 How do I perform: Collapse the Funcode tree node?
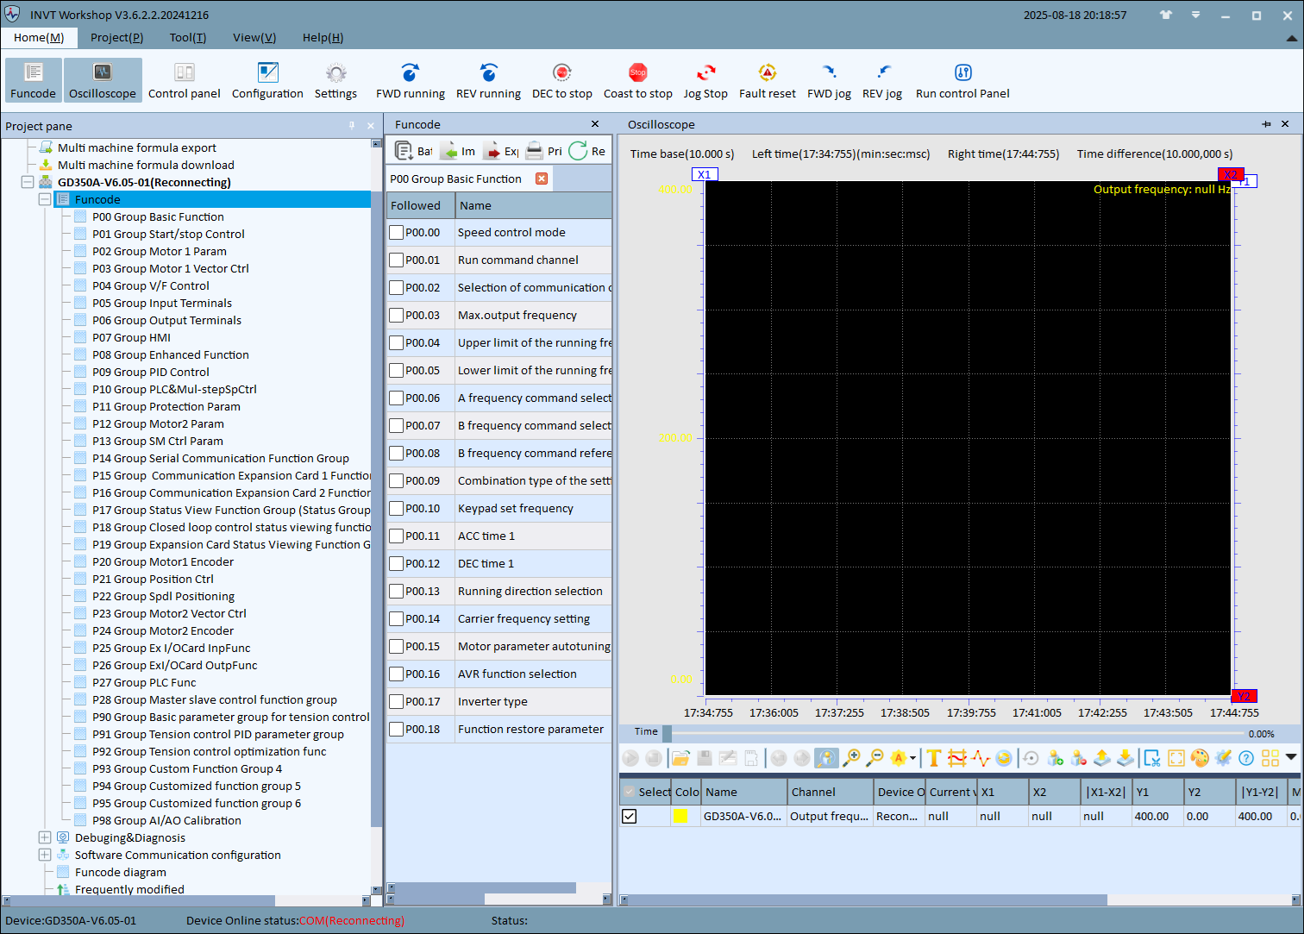pos(45,199)
